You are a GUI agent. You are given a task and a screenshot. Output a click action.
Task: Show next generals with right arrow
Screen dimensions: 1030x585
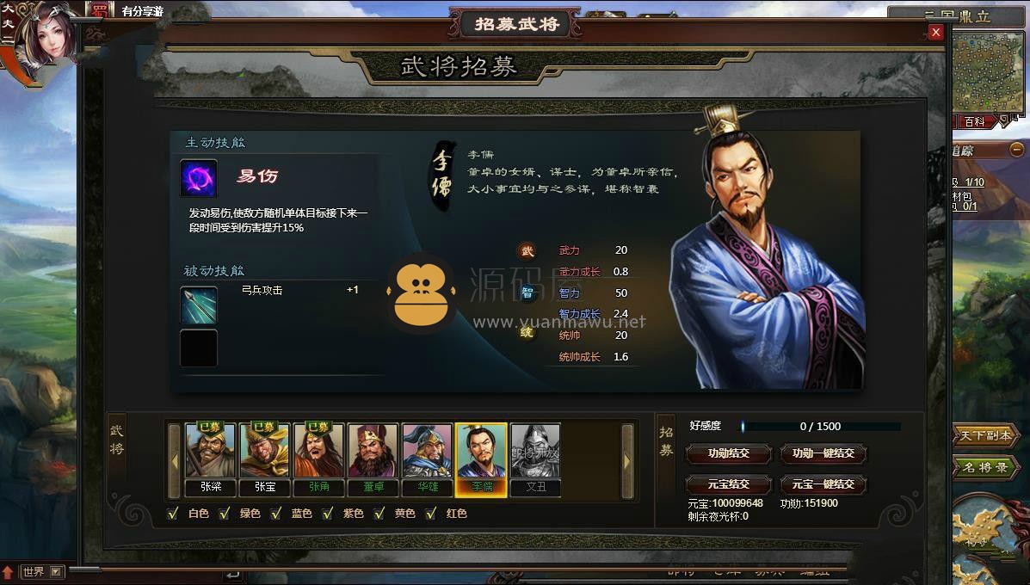click(x=626, y=462)
